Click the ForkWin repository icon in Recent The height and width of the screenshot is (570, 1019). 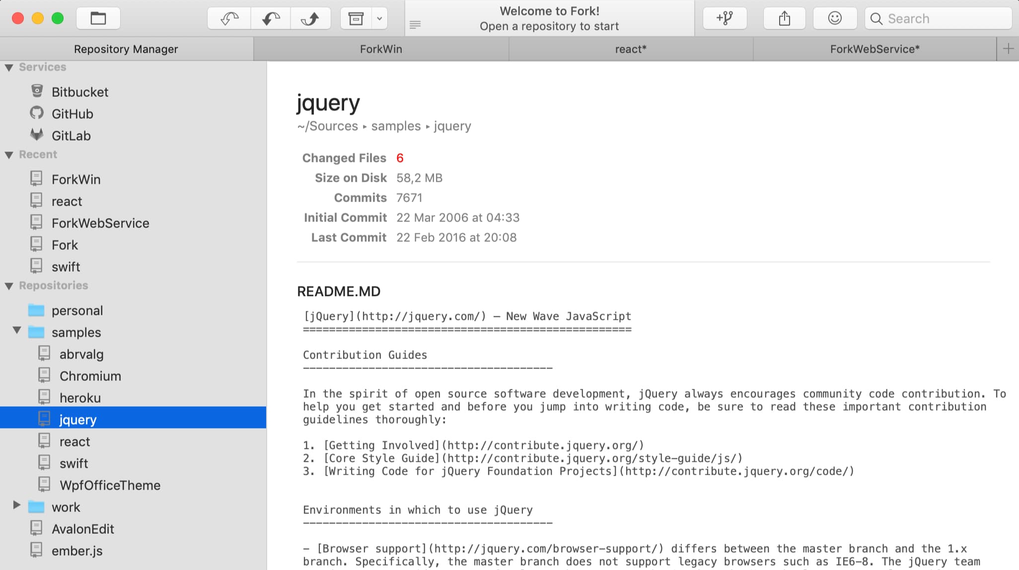(36, 178)
